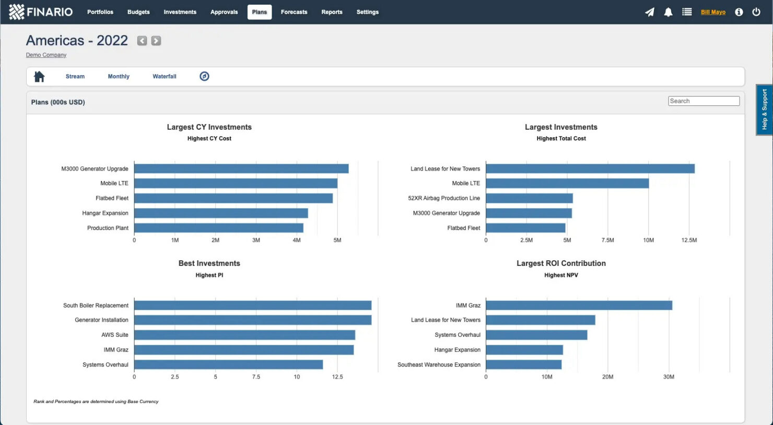The width and height of the screenshot is (773, 425).
Task: Click the power logout icon
Action: point(756,12)
